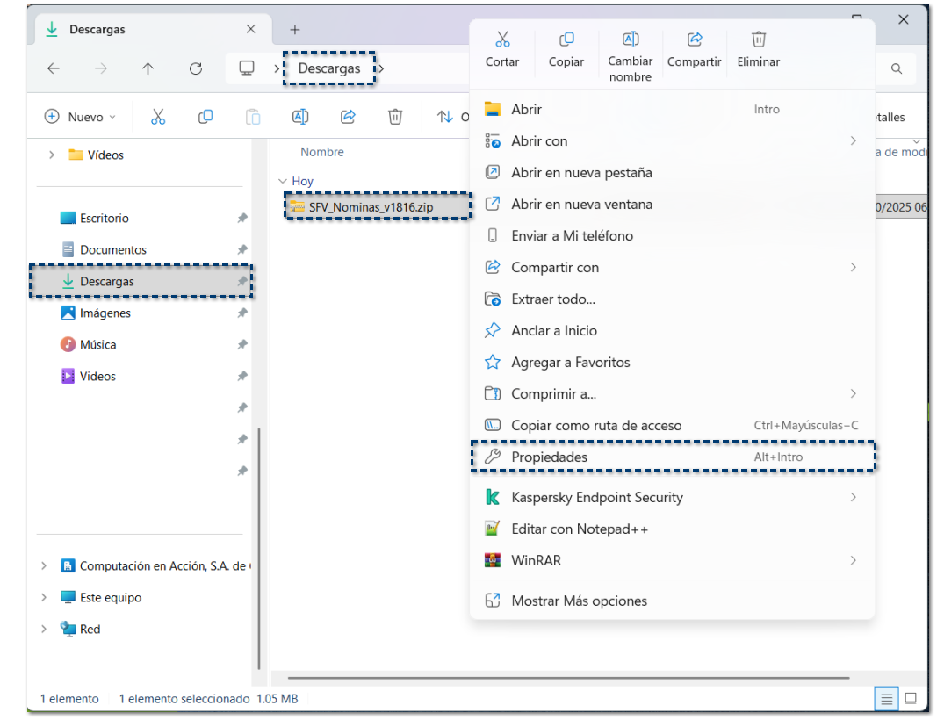
Task: Click the Cambiar nombre rename icon
Action: [x=631, y=40]
